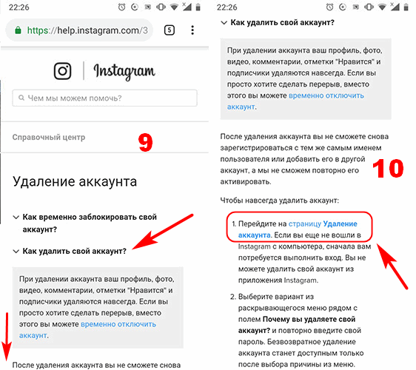The width and height of the screenshot is (416, 370).
Task: Focus the 'Чем мы можем помочь?' search field
Action: tap(104, 98)
